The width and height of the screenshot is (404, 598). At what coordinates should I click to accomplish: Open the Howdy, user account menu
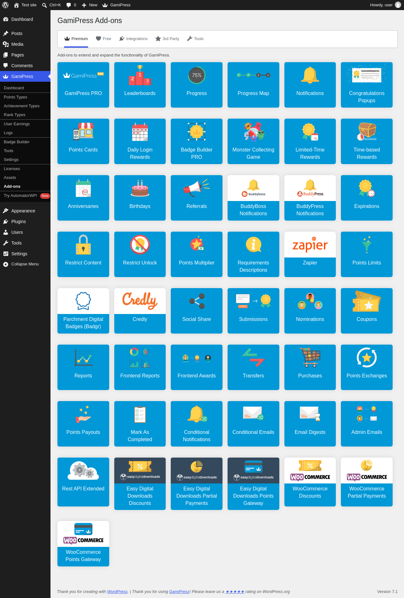click(385, 5)
